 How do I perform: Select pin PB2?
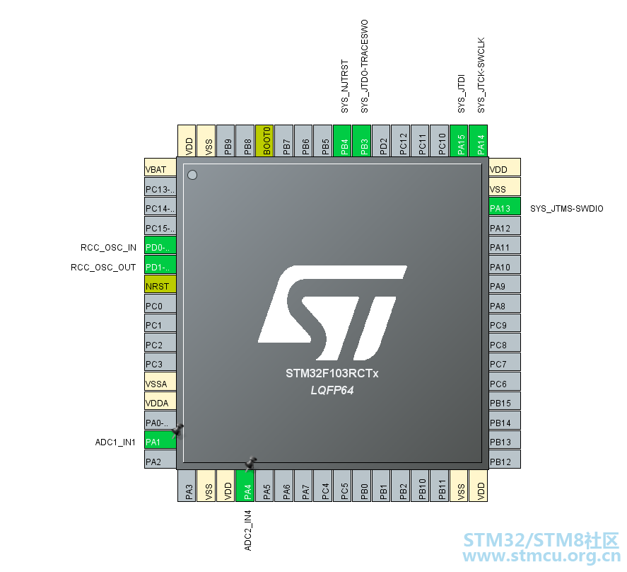(x=401, y=486)
